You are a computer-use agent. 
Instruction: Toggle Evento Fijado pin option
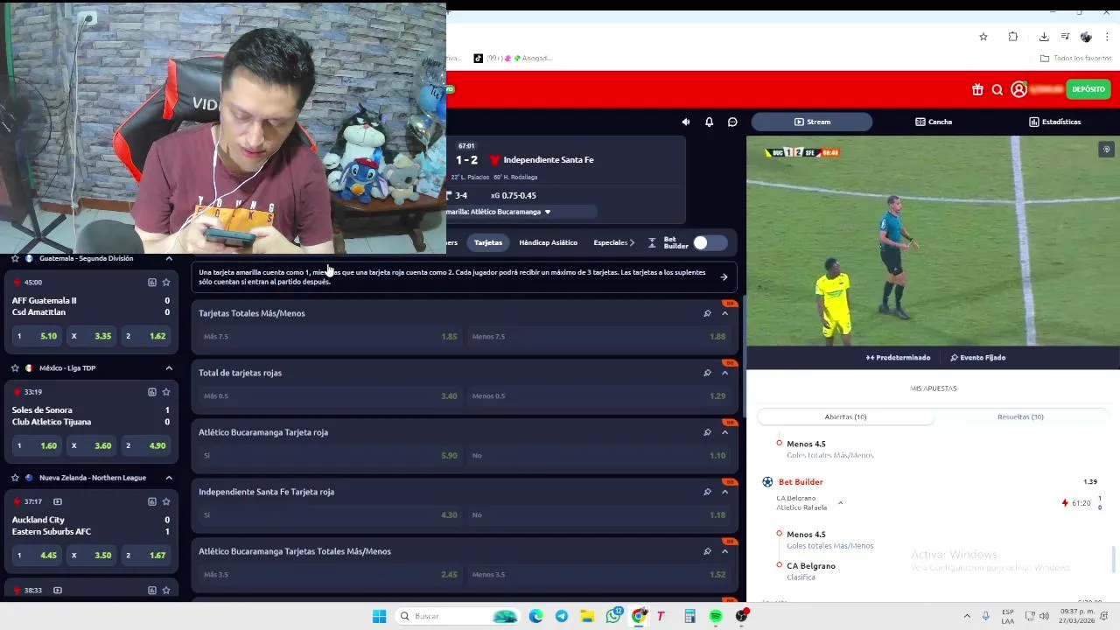click(x=977, y=357)
